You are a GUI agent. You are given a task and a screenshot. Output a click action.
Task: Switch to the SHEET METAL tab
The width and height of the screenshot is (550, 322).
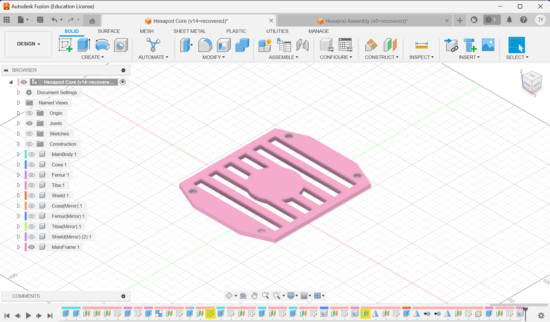(189, 31)
